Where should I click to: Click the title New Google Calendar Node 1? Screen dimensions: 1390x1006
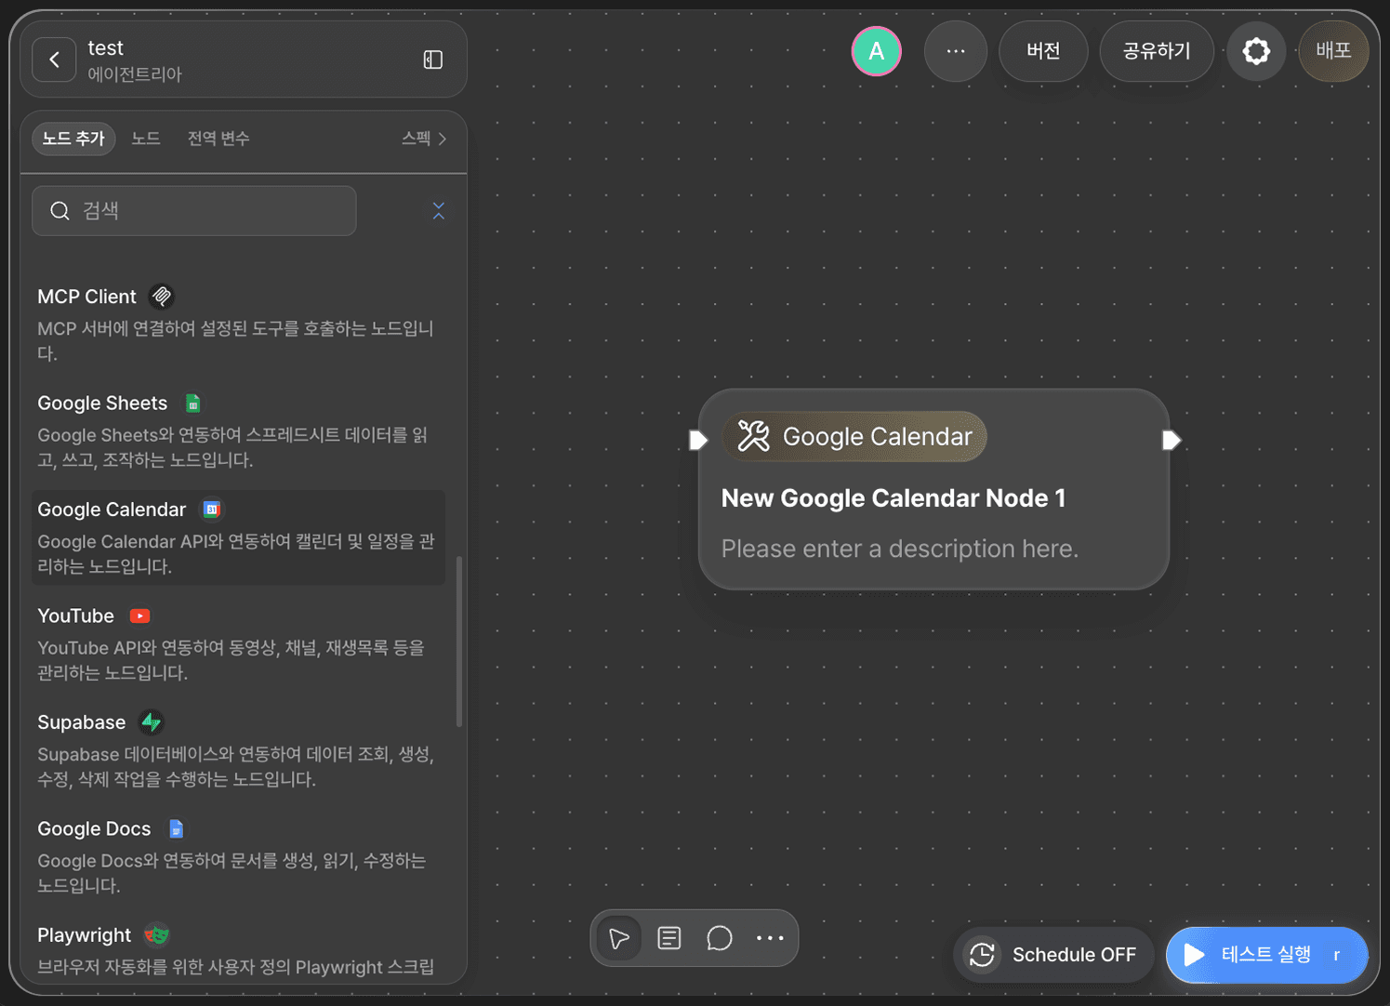click(x=894, y=498)
